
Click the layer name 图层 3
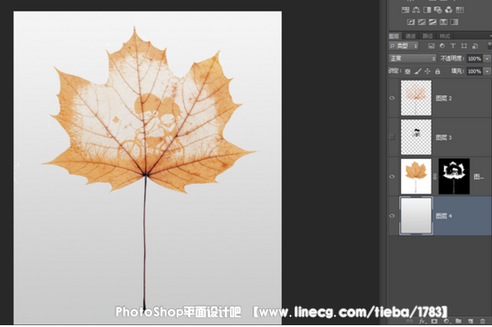click(444, 138)
